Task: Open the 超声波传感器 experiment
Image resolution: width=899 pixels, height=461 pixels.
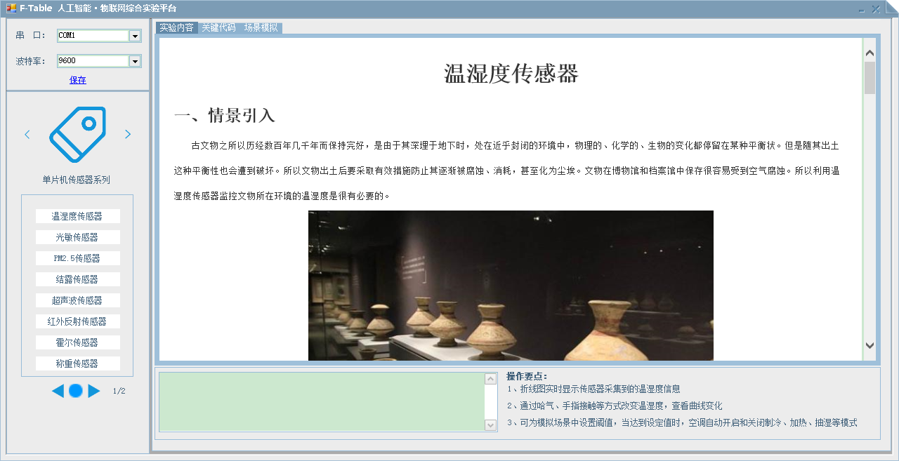Action: click(x=77, y=300)
